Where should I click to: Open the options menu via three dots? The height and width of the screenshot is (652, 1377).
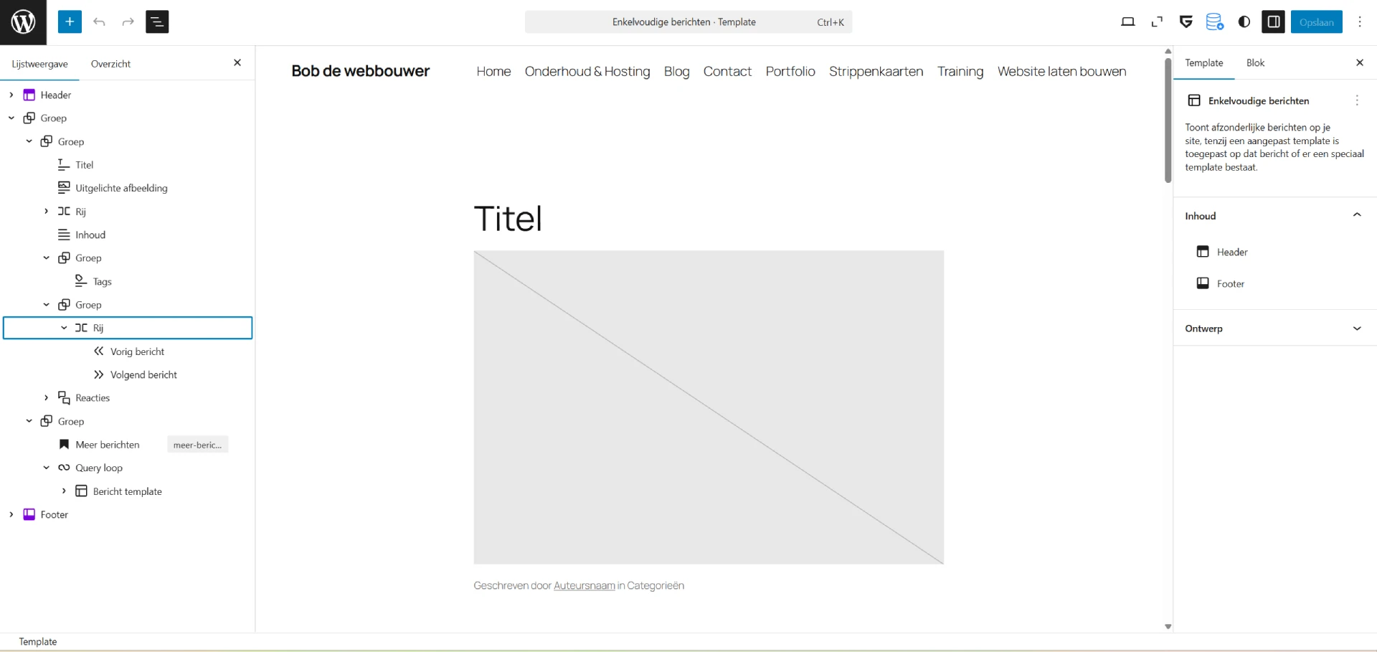pos(1360,22)
